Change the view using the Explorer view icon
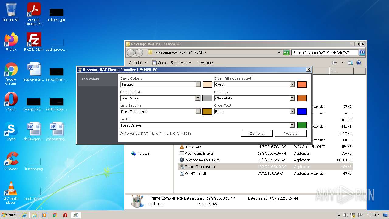Screen dimensions: 389x219 [x=335, y=63]
